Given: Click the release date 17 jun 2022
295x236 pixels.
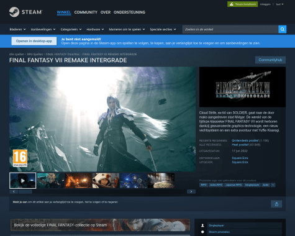Looking at the screenshot, I should [x=240, y=151].
